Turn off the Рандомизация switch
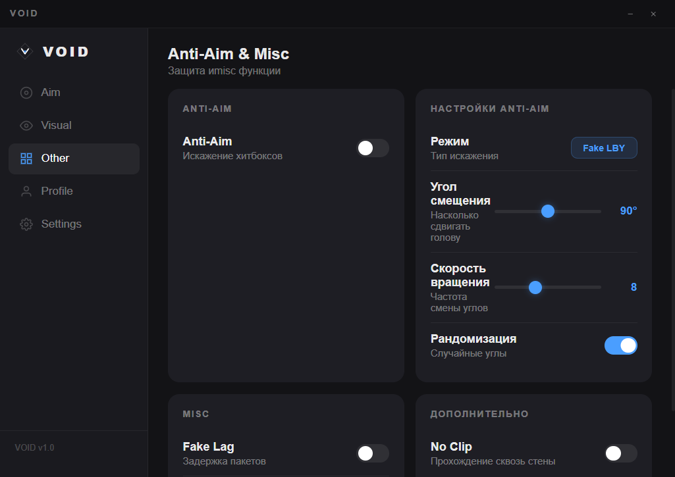 click(x=621, y=345)
